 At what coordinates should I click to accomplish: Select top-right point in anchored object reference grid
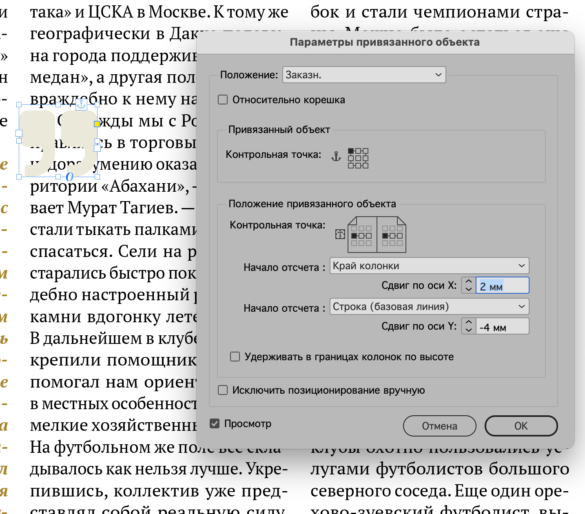[x=366, y=151]
